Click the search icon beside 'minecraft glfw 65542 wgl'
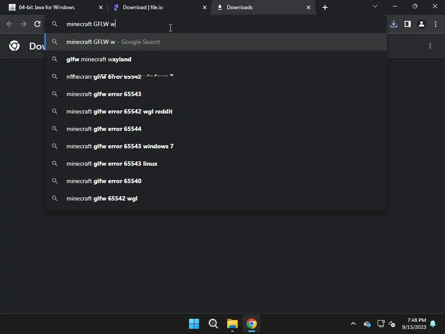The width and height of the screenshot is (445, 334). (x=54, y=198)
